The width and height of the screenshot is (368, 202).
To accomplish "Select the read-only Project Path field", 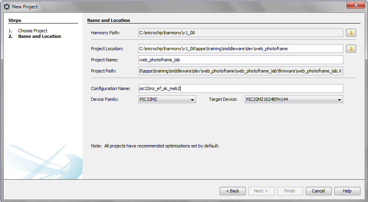I will tap(240, 71).
